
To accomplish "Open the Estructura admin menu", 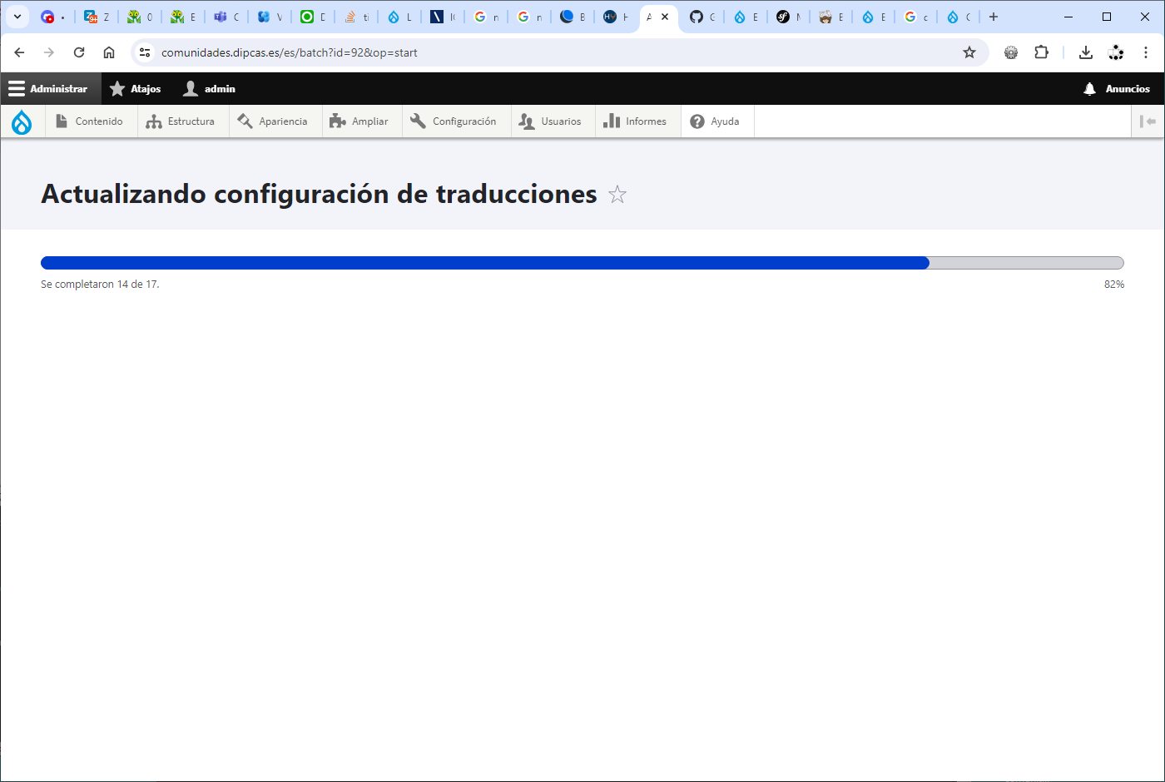I will pyautogui.click(x=181, y=121).
